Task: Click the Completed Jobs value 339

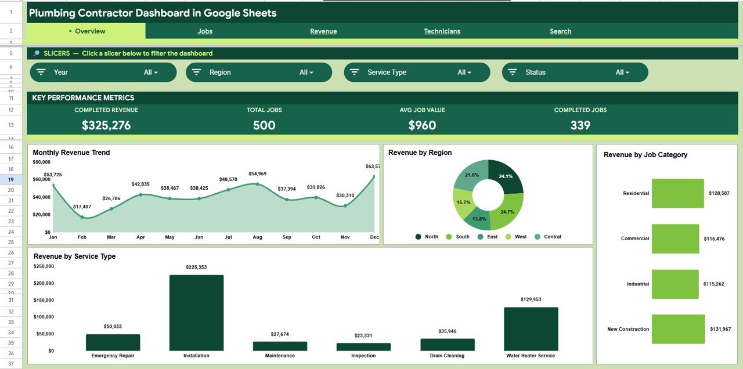Action: (x=580, y=125)
